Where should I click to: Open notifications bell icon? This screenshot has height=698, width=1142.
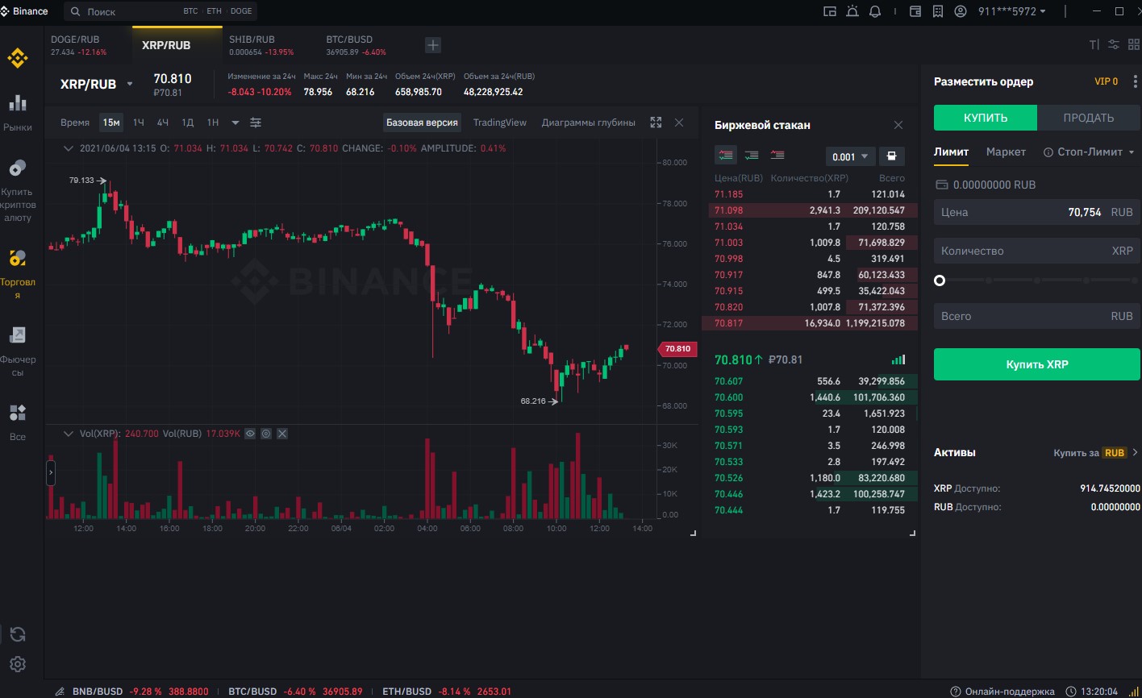[x=875, y=11]
